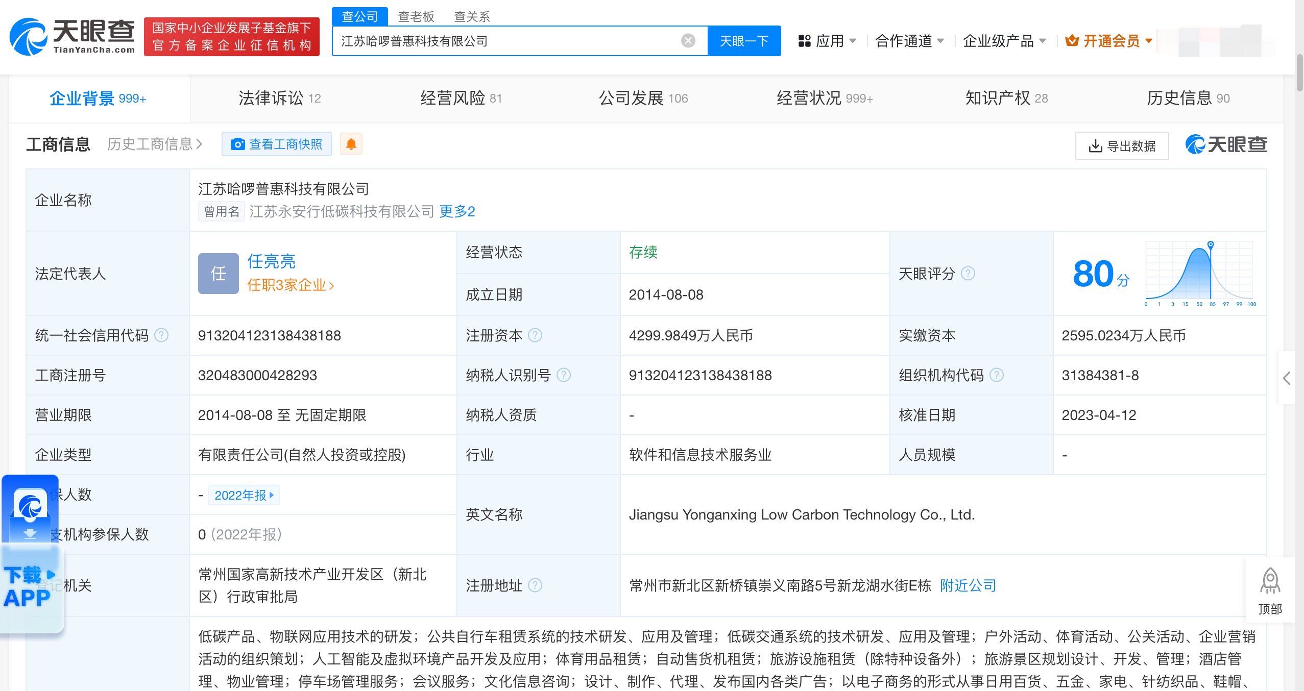Select founding date 2014-08-08
1304x691 pixels.
[666, 294]
